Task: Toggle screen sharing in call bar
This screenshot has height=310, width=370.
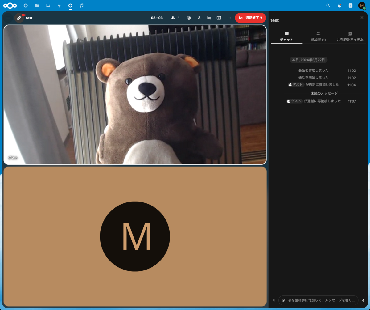Action: pyautogui.click(x=219, y=18)
